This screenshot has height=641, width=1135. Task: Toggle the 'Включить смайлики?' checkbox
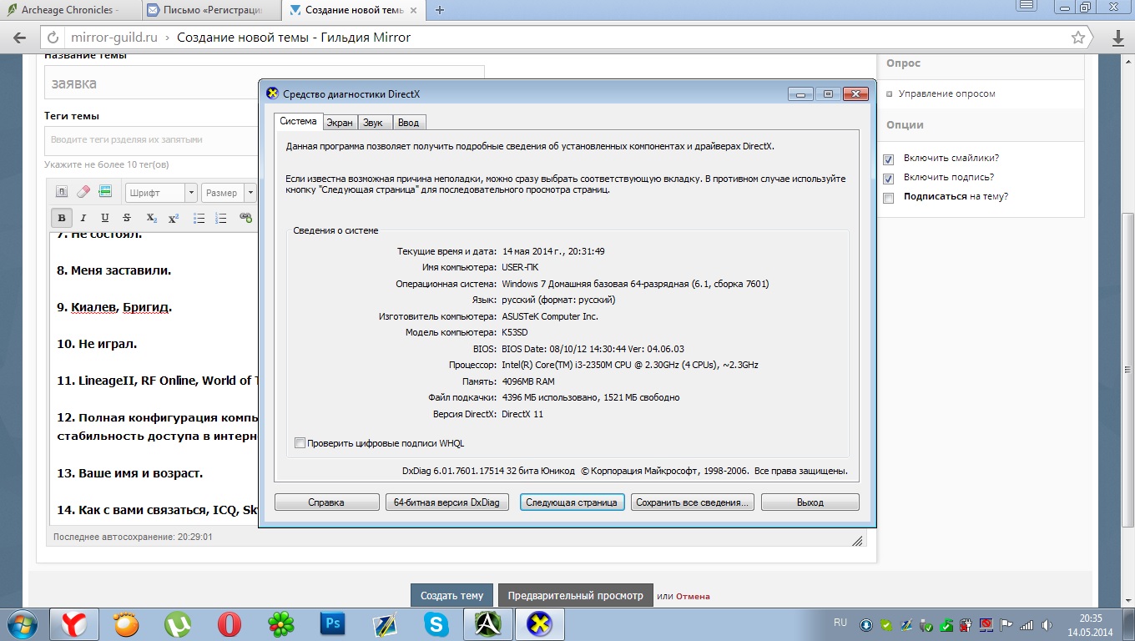888,159
